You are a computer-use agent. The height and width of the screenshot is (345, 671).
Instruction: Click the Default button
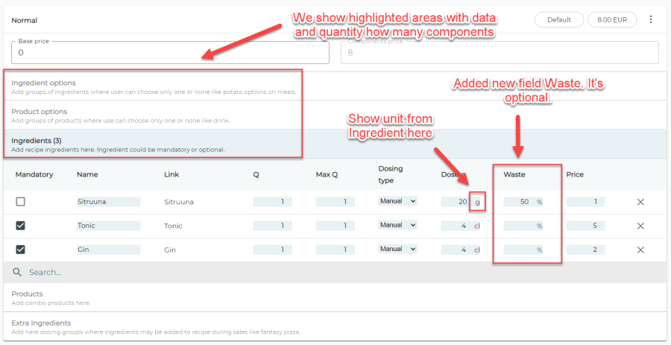click(558, 20)
